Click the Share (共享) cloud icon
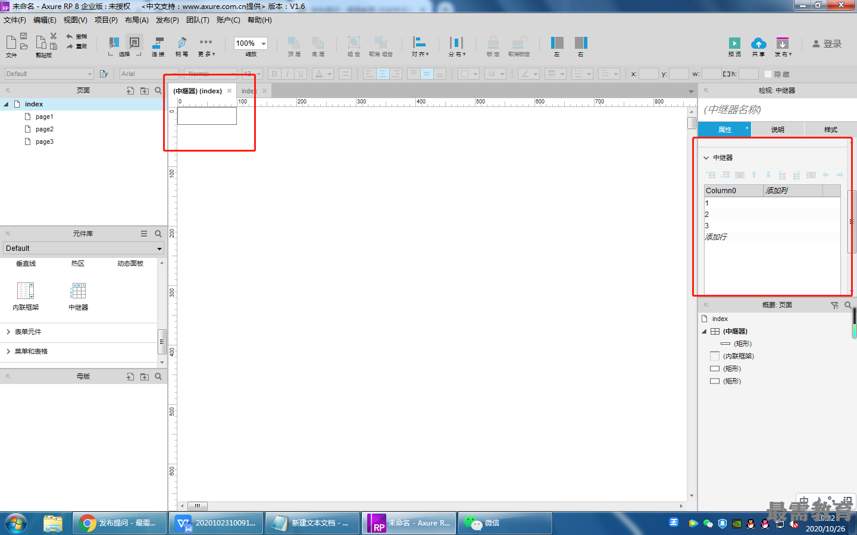The height and width of the screenshot is (535, 857). (x=758, y=43)
